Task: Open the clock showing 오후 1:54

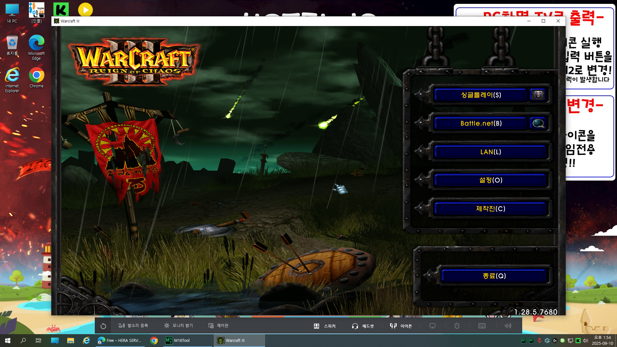Action: tap(602, 341)
